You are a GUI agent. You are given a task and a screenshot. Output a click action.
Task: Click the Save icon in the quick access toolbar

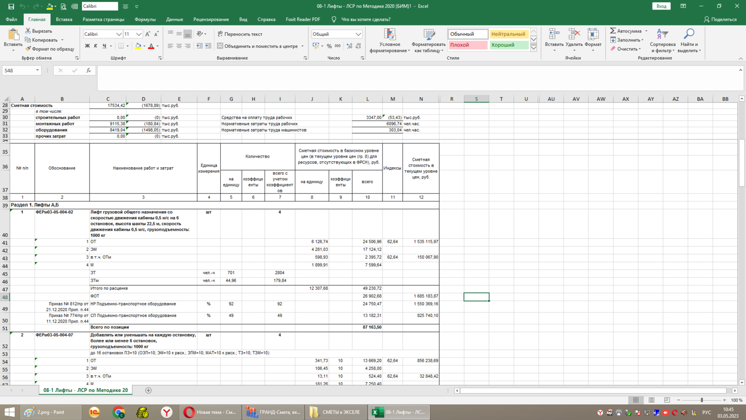[11, 6]
